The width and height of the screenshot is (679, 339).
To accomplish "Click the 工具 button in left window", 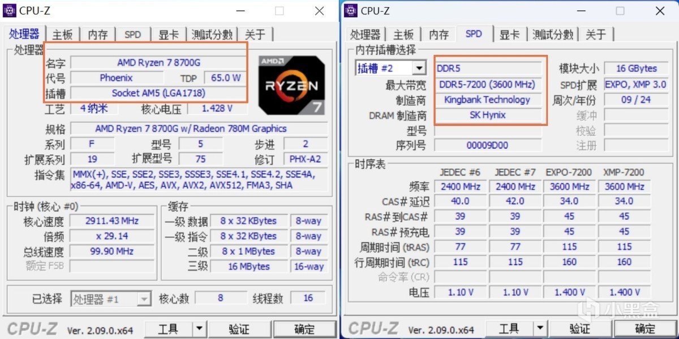I will [169, 329].
